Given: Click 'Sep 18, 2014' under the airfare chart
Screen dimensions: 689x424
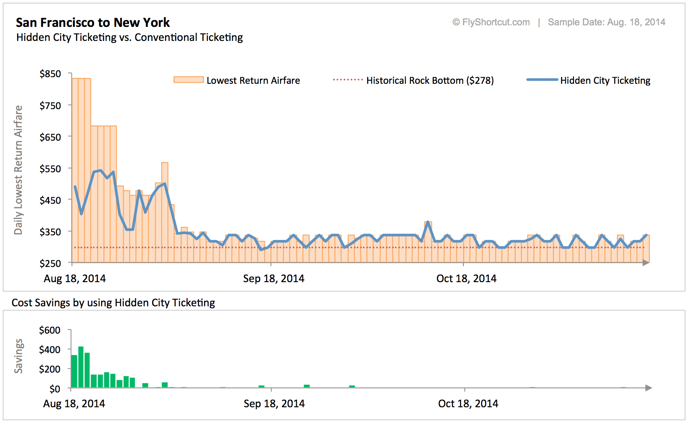Looking at the screenshot, I should (x=274, y=279).
